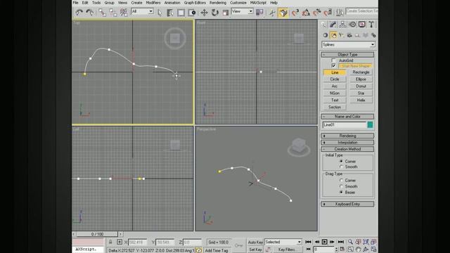The width and height of the screenshot is (450, 253).
Task: Select the Select and Link tool
Action: 102,13
